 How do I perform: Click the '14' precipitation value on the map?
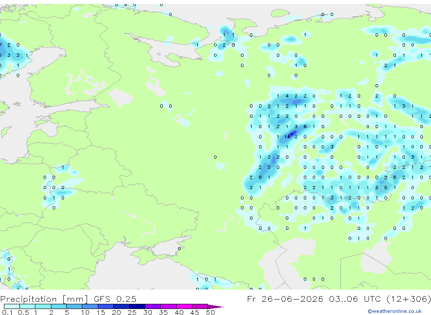(287, 137)
